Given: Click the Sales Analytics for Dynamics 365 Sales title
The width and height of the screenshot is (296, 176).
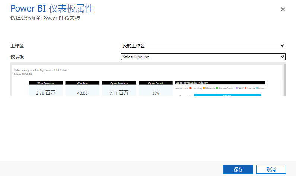Looking at the screenshot, I should point(41,70).
